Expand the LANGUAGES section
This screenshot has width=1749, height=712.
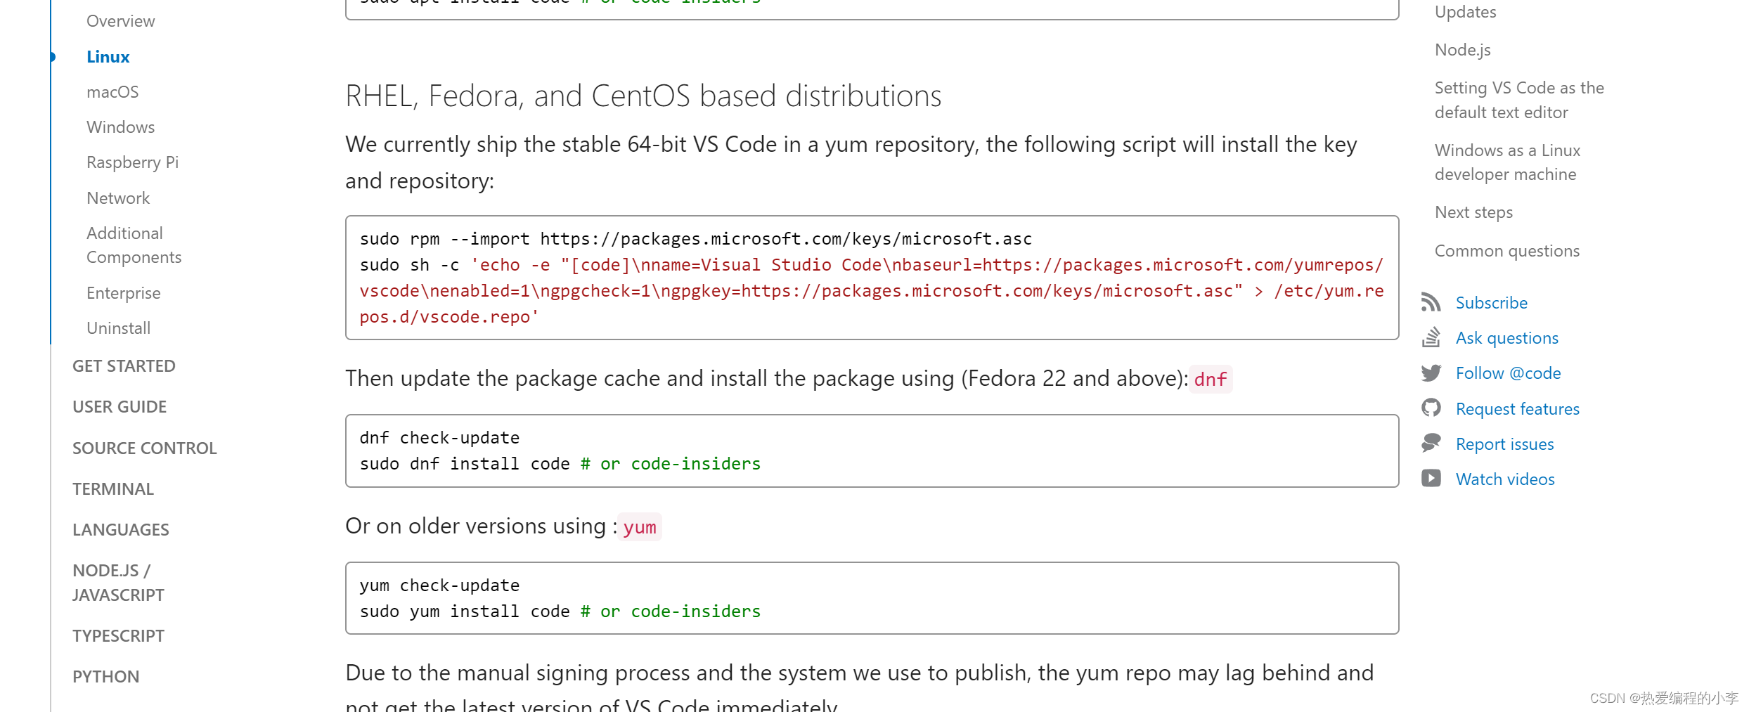pyautogui.click(x=120, y=529)
